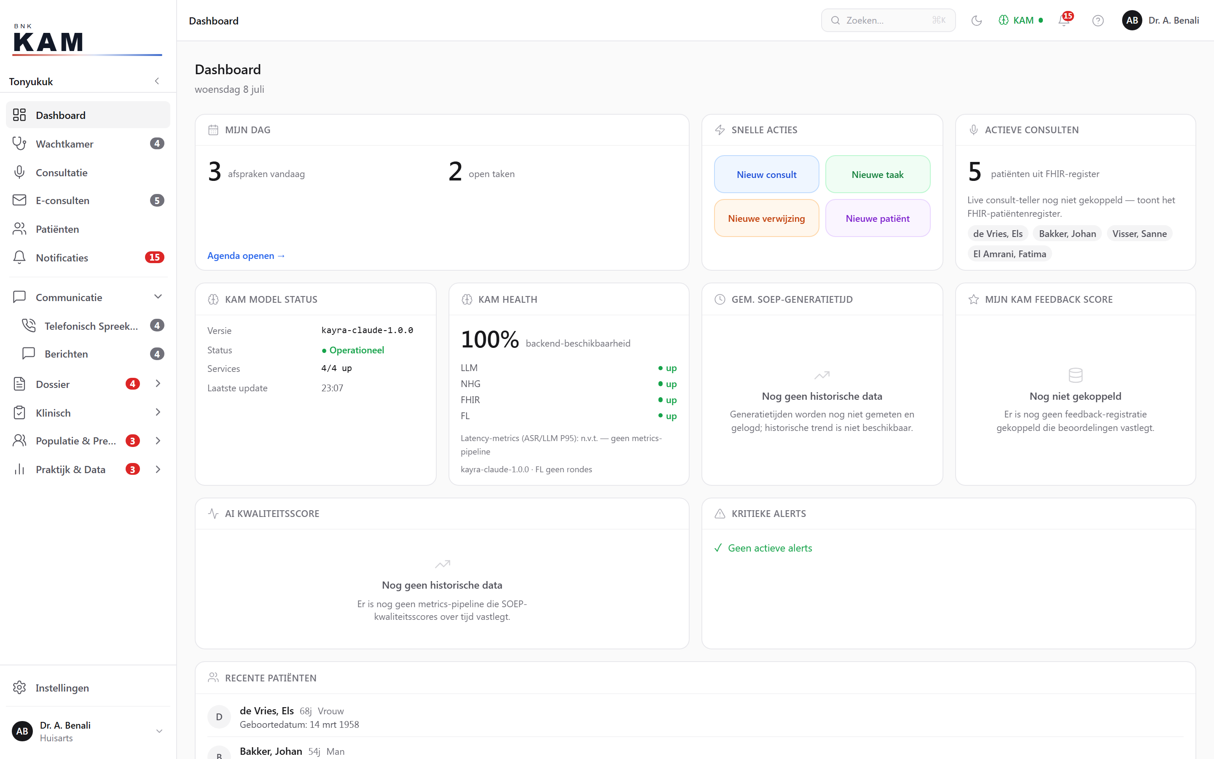Select the de Vries, Els patient chip
Screen dimensions: 1214x759
click(998, 234)
